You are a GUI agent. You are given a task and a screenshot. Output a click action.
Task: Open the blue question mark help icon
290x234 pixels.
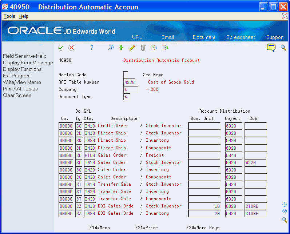point(92,48)
